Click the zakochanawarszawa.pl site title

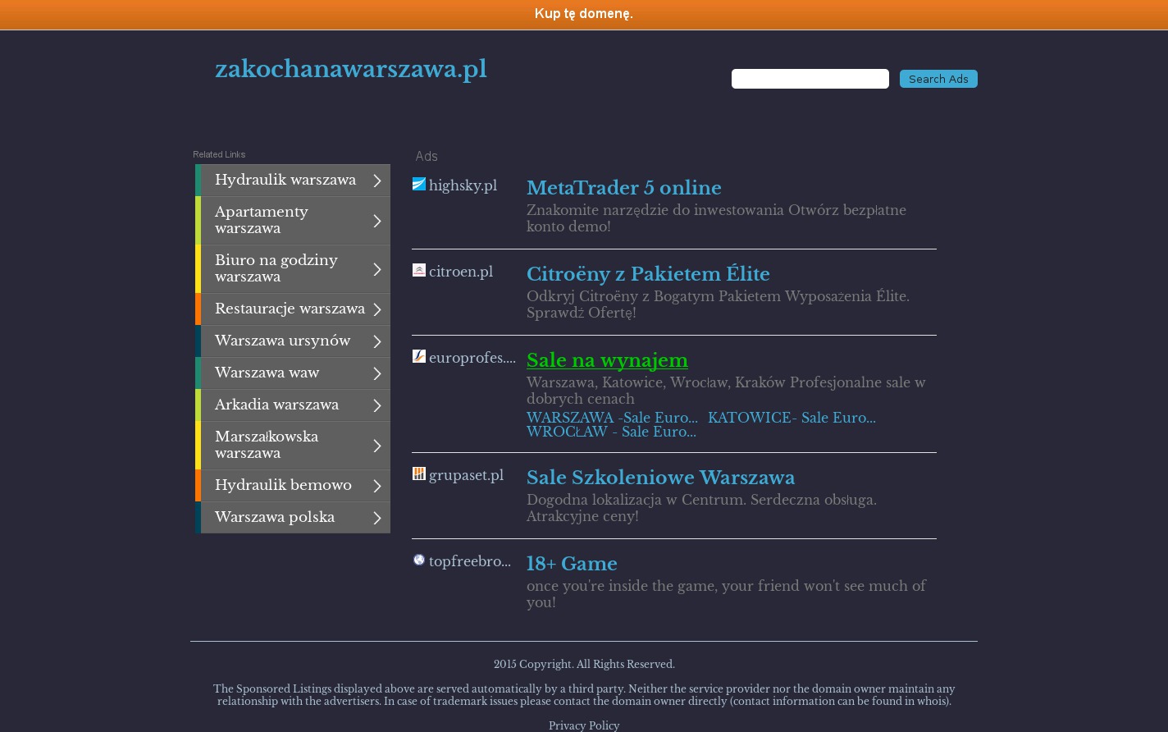[x=350, y=70]
